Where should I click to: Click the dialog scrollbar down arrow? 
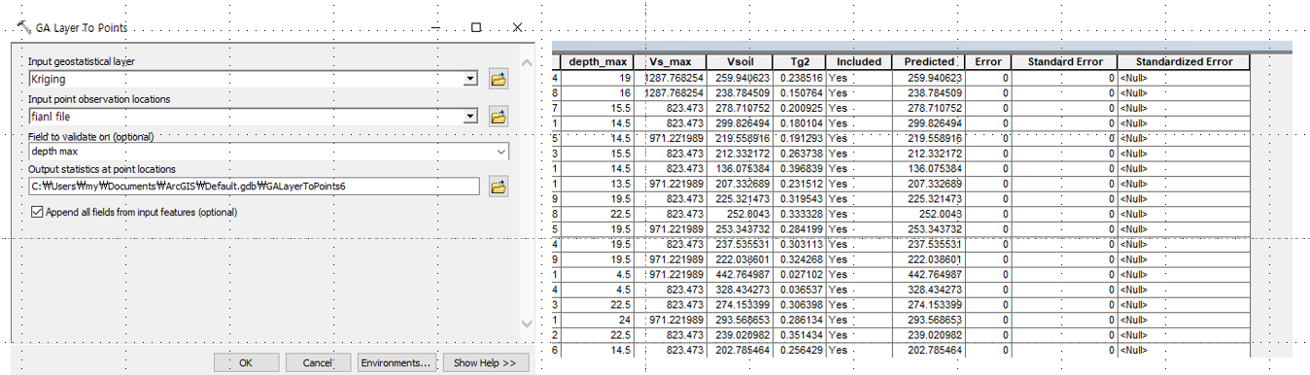click(528, 324)
